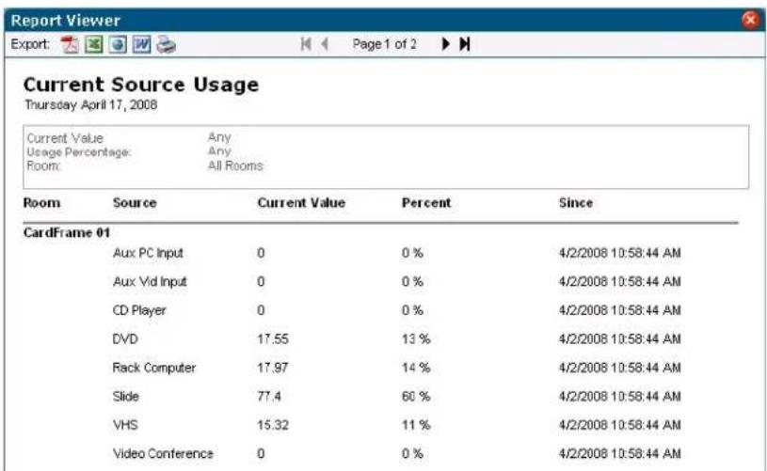
Task: Close the Report Viewer window
Action: pos(750,20)
